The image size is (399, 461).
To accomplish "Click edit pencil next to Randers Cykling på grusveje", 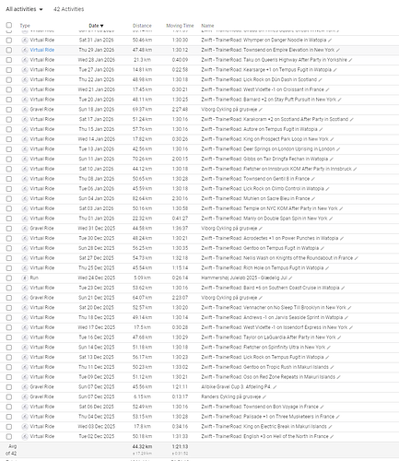I will [x=264, y=396].
